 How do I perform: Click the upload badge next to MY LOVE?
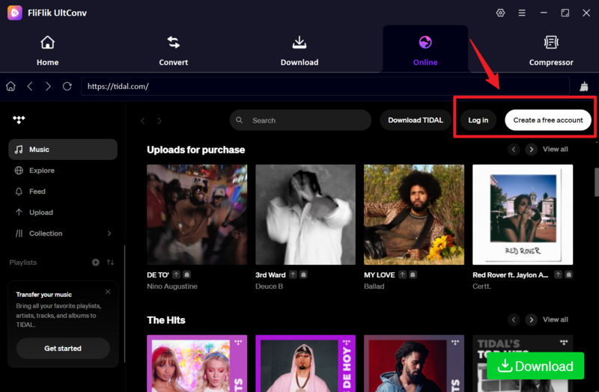[x=402, y=275]
